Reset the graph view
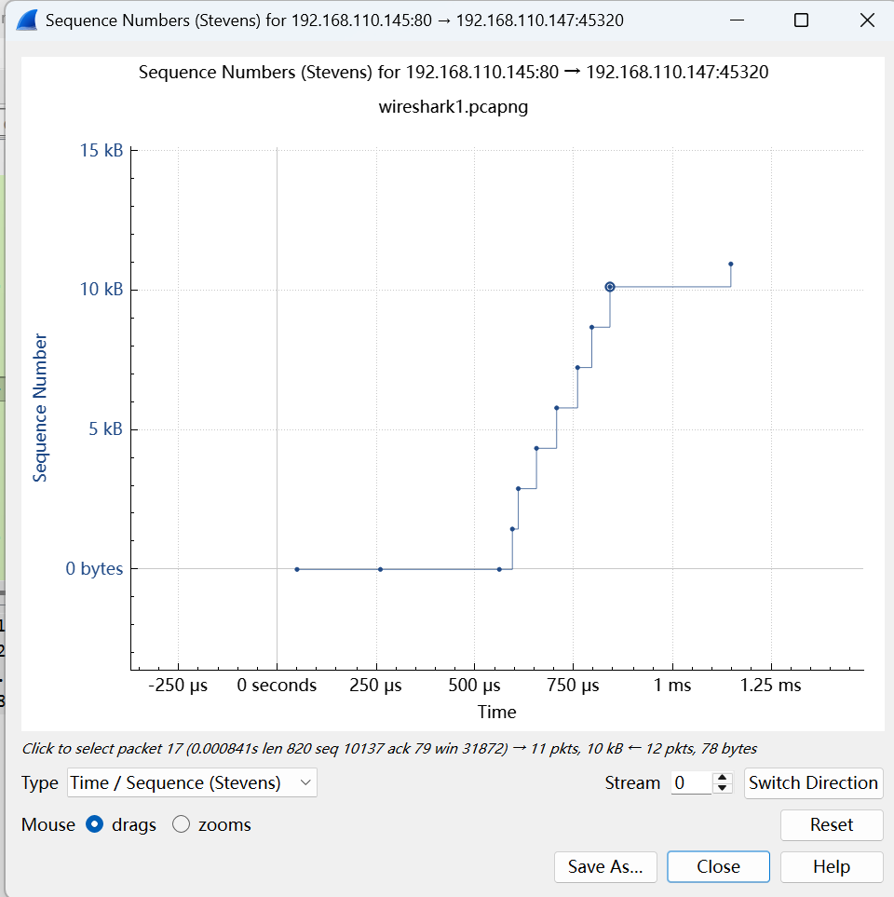The height and width of the screenshot is (897, 894). point(831,824)
